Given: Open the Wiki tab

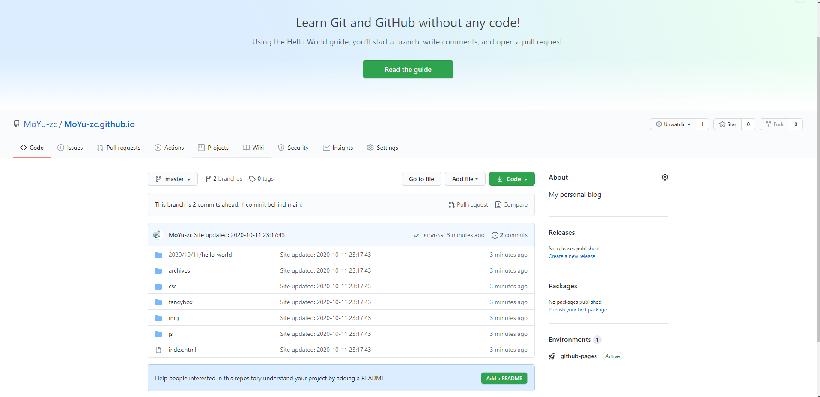Looking at the screenshot, I should 253,148.
